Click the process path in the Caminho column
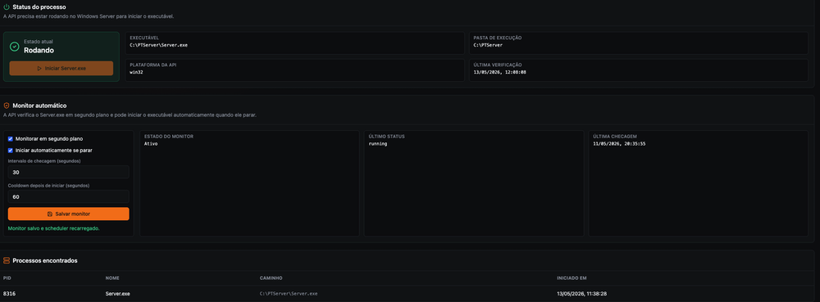Viewport: 820px width, 302px height. click(289, 294)
